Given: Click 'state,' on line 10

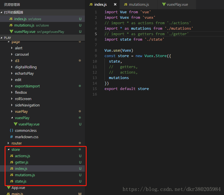Looking at the screenshot, I should pyautogui.click(x=115, y=61).
